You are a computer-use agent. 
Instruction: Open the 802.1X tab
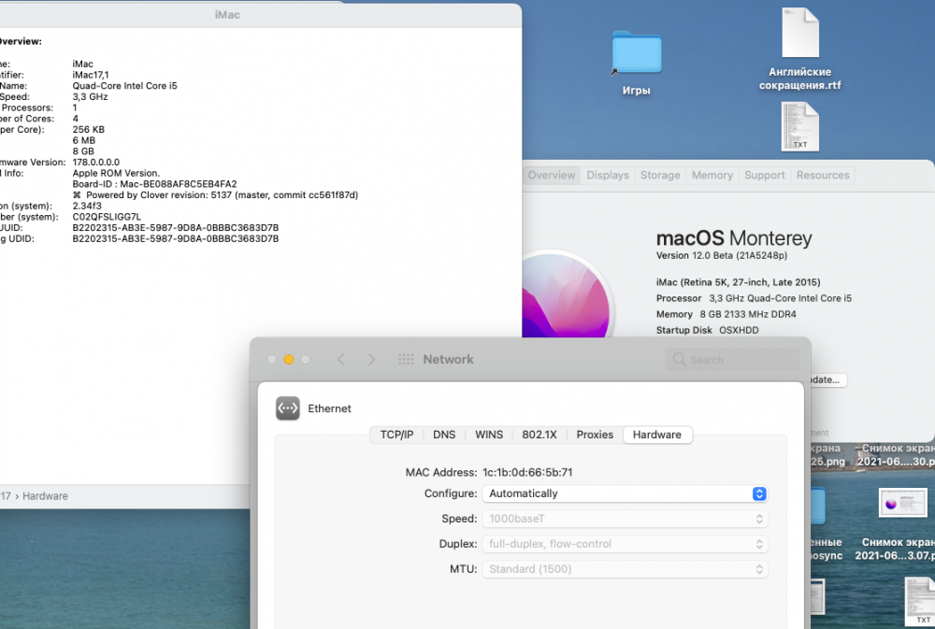pos(539,435)
